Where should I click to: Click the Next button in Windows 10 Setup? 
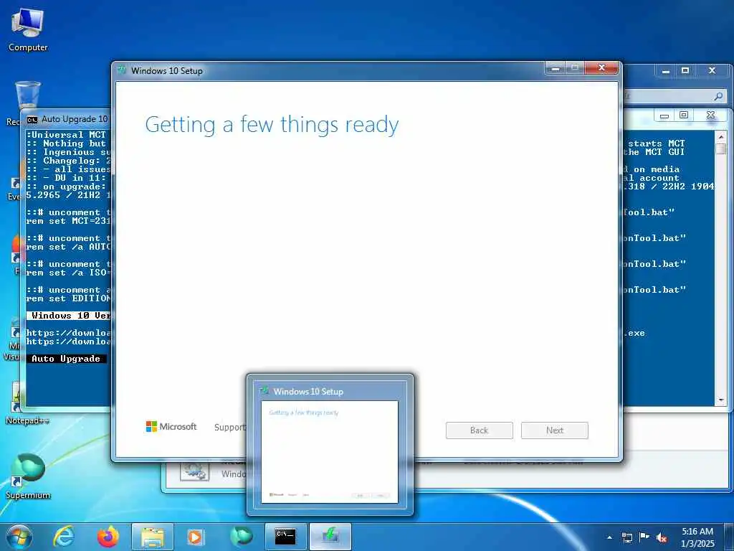[555, 430]
